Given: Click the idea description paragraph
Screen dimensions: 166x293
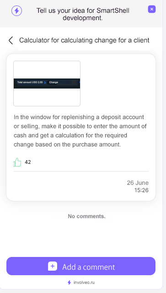Looking at the screenshot, I should [80, 131].
